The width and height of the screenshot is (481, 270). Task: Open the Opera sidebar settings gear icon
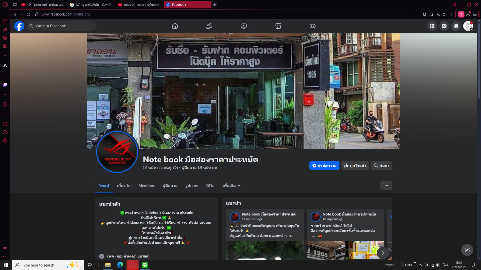point(5,140)
